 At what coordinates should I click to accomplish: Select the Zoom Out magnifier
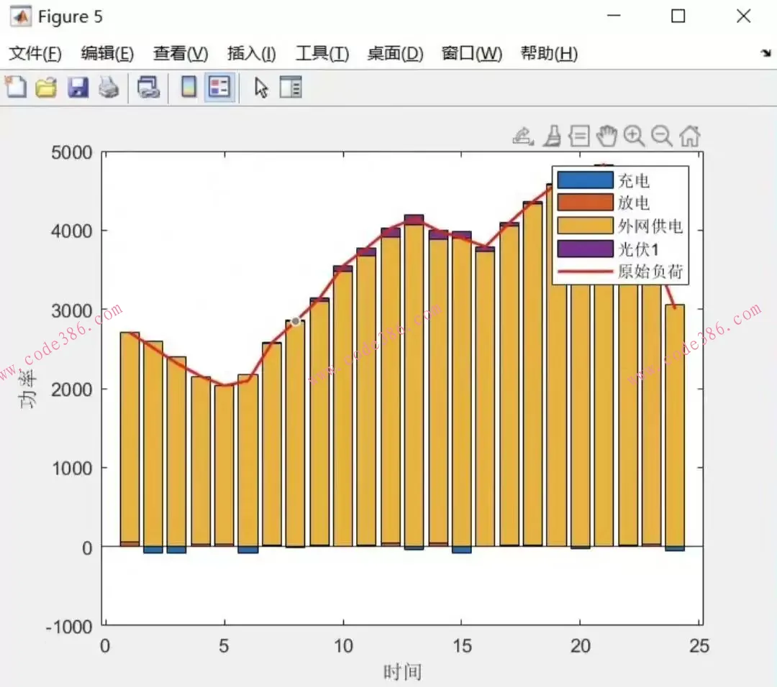[x=662, y=136]
